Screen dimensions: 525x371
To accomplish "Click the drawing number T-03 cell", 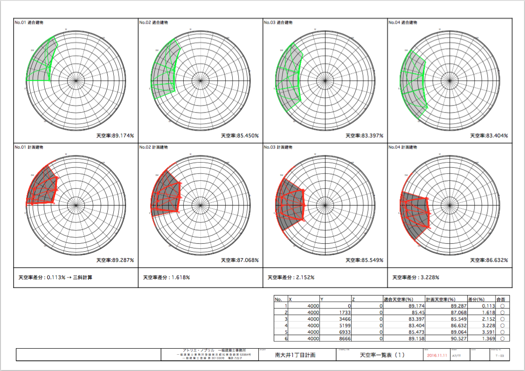I will [x=500, y=356].
